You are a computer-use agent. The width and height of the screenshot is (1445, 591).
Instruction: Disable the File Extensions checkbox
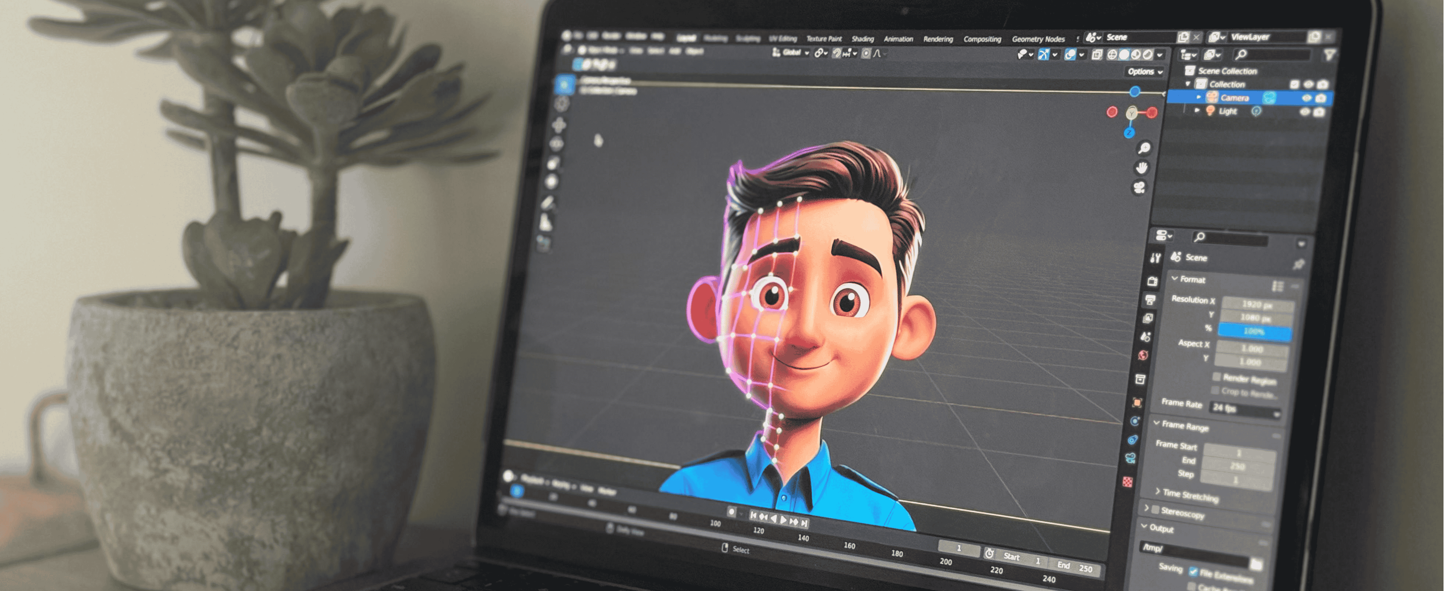tap(1193, 571)
